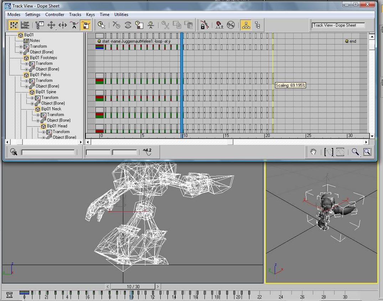Image resolution: width=383 pixels, height=301 pixels.
Task: Open the Tracks menu
Action: point(75,14)
